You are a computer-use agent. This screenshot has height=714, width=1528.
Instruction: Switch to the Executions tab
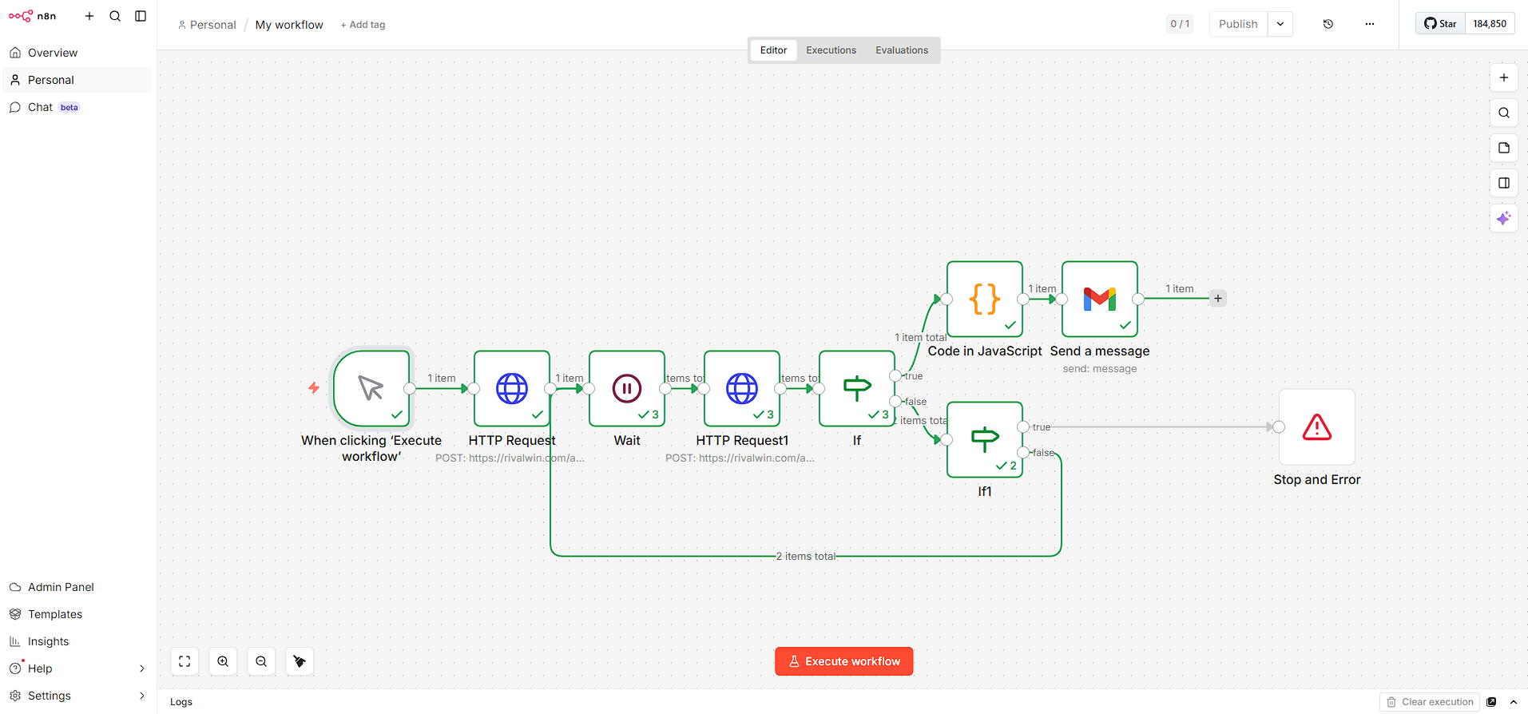pos(831,50)
